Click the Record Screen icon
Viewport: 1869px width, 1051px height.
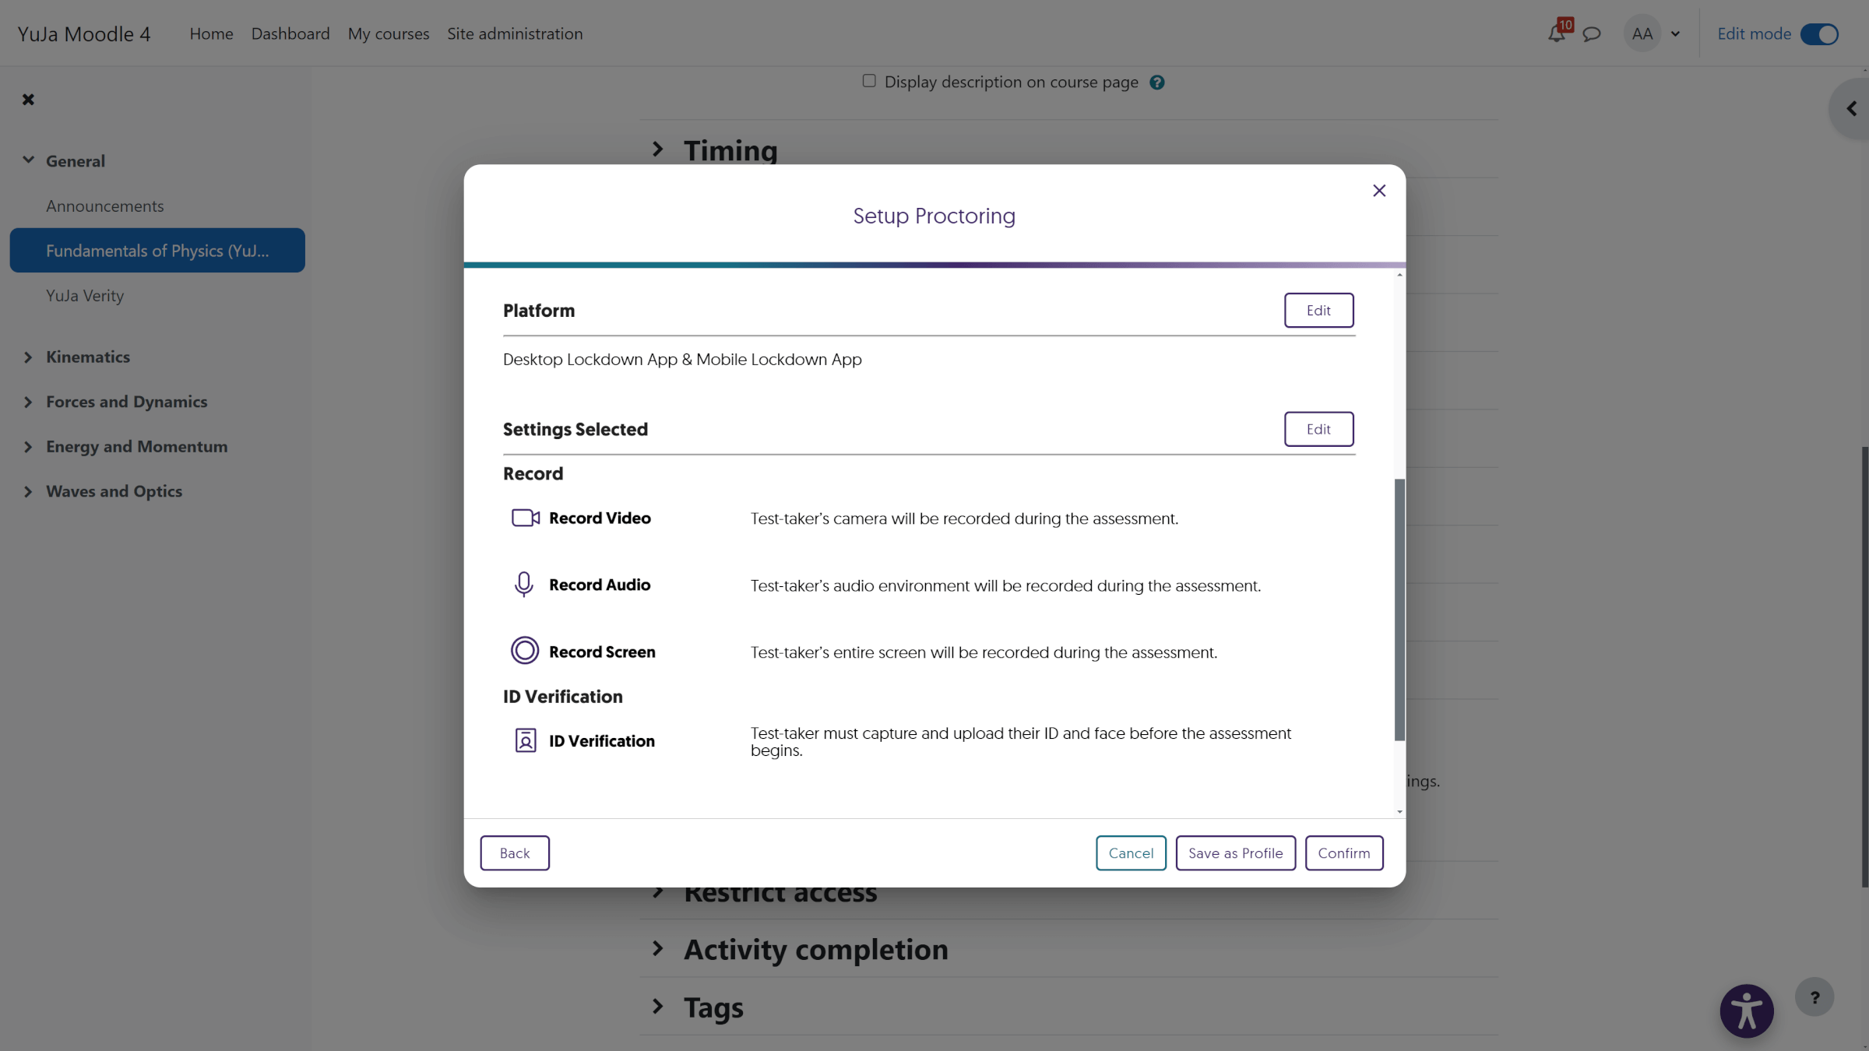point(524,652)
